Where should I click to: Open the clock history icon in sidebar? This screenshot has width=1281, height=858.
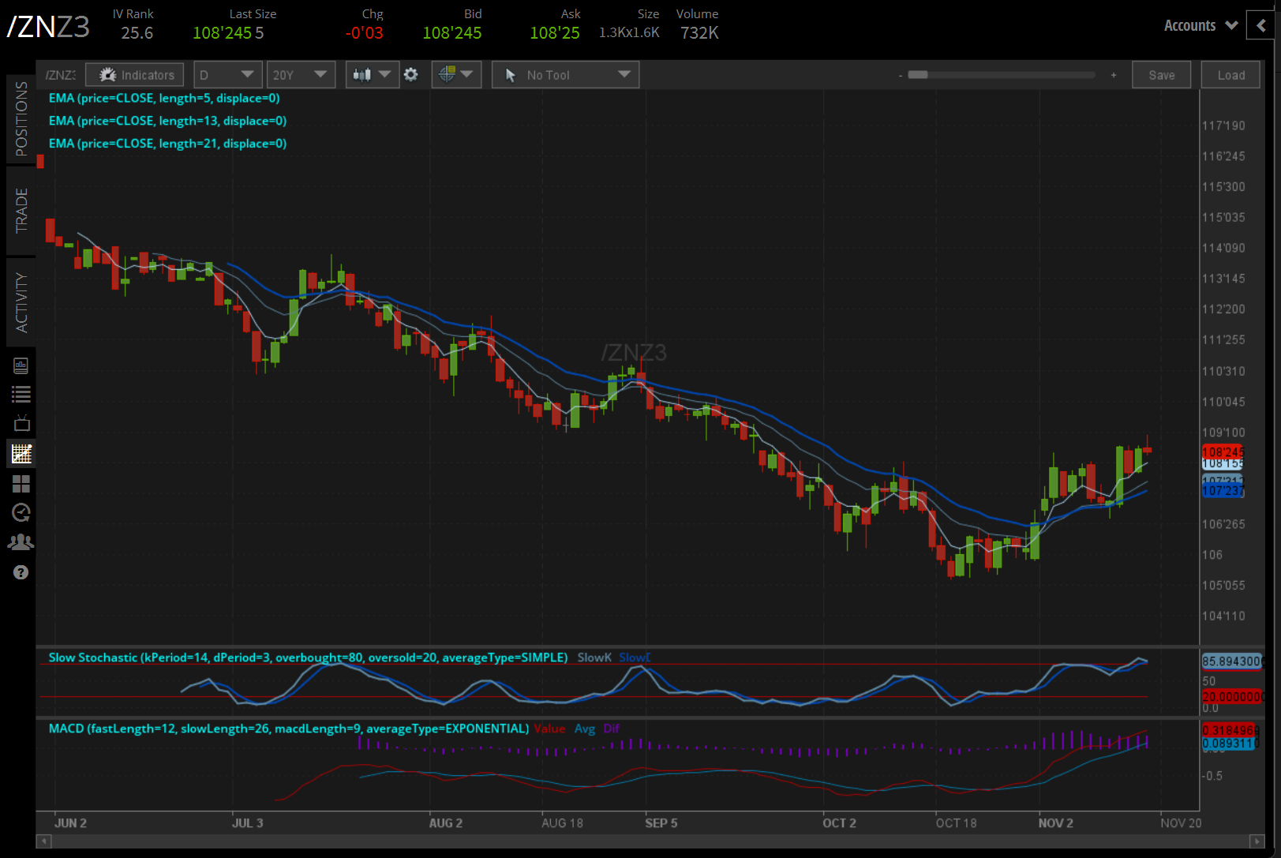click(21, 513)
